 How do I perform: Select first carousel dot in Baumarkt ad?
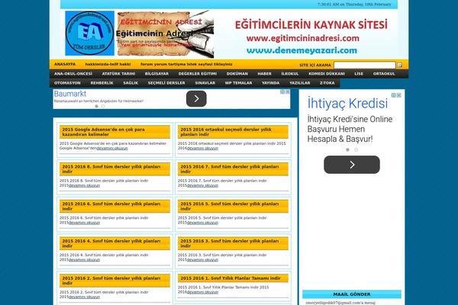(96, 106)
